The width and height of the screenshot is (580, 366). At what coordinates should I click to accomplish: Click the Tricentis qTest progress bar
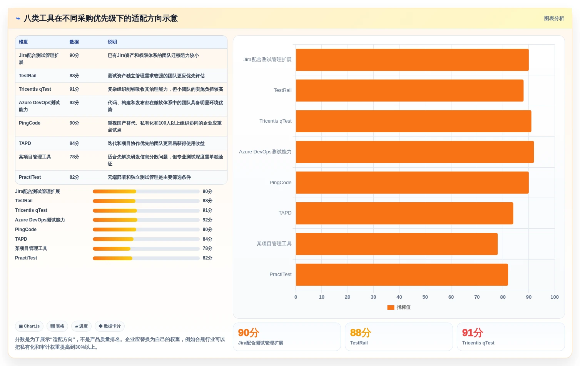click(x=146, y=211)
